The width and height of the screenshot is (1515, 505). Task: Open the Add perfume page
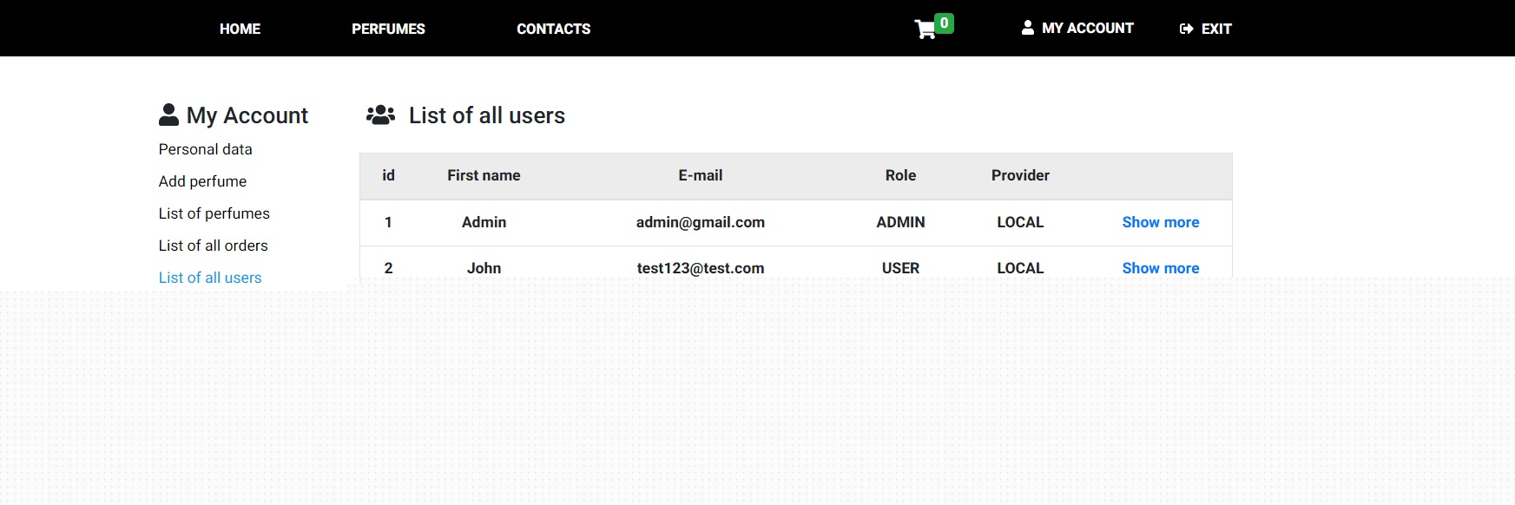pyautogui.click(x=202, y=181)
